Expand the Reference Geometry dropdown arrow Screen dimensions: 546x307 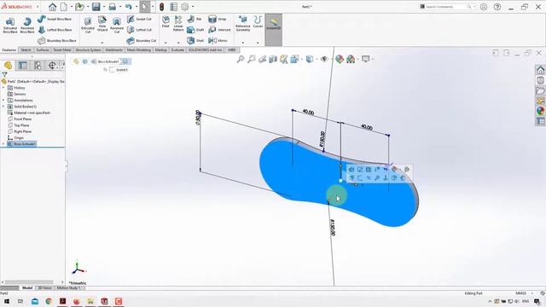point(242,43)
